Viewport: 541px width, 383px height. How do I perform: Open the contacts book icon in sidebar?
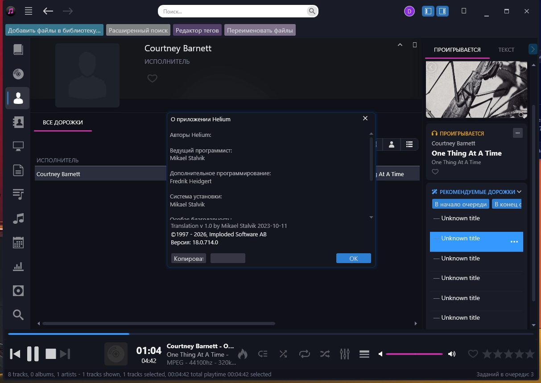point(18,122)
